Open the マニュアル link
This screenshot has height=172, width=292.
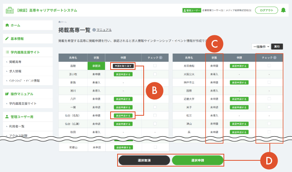pos(104,30)
